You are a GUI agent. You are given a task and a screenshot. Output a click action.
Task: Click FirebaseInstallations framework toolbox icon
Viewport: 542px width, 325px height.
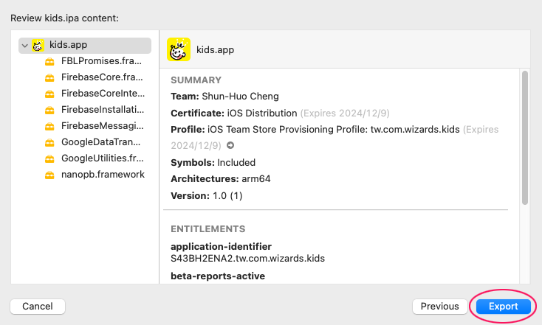click(x=49, y=110)
